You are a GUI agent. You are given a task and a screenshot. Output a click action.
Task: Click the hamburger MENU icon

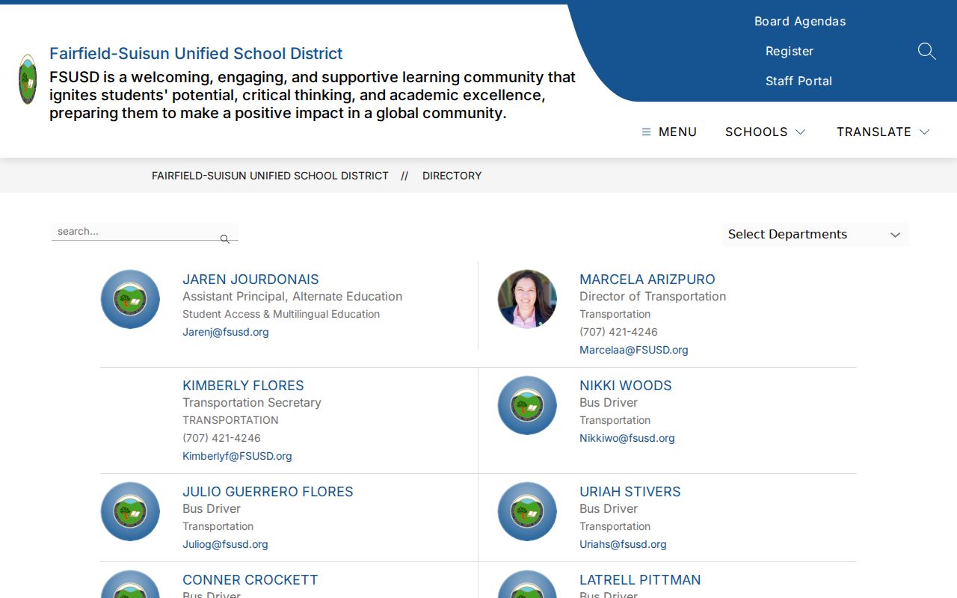tap(646, 132)
